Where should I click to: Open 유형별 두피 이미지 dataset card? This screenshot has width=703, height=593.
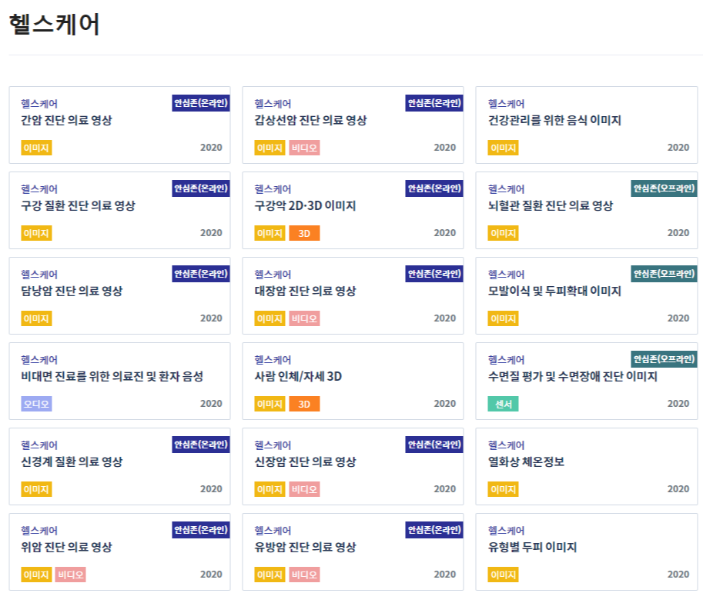[x=587, y=551]
